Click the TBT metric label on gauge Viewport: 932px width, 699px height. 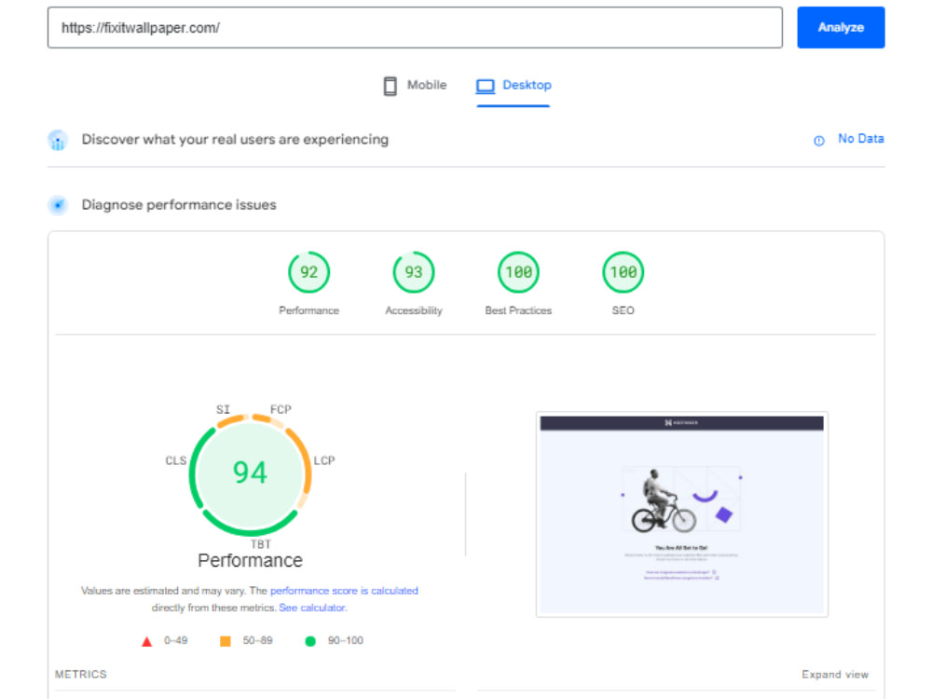[x=260, y=544]
